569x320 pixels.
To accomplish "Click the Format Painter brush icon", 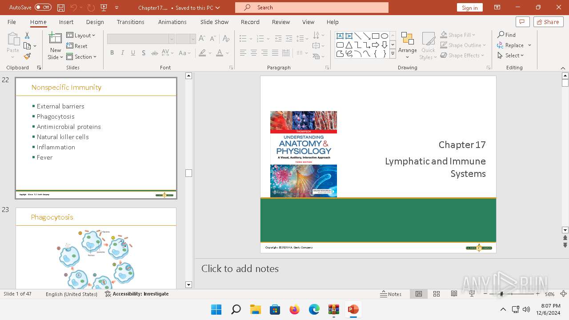I will 27,56.
